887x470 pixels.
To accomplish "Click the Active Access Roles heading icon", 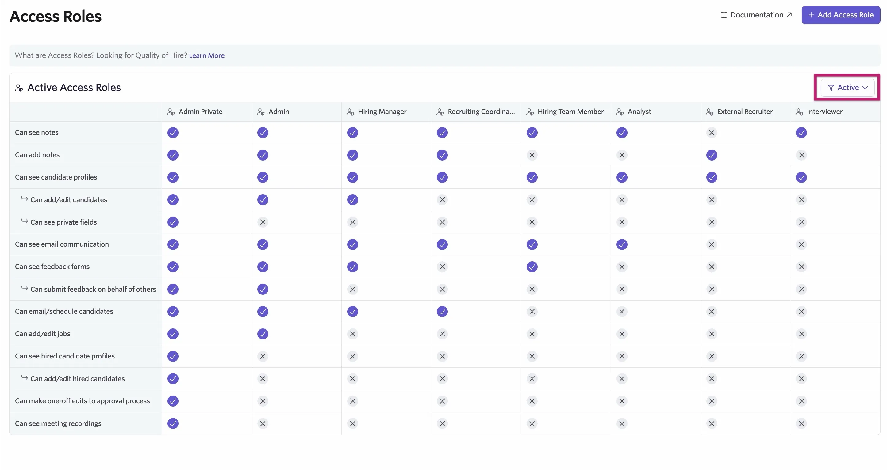I will tap(19, 88).
